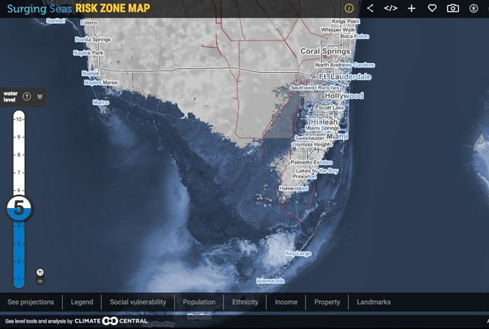Switch units to feet (ft)
The height and width of the screenshot is (329, 489).
click(x=40, y=273)
